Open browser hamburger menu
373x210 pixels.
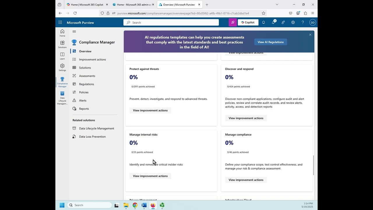tap(313, 13)
